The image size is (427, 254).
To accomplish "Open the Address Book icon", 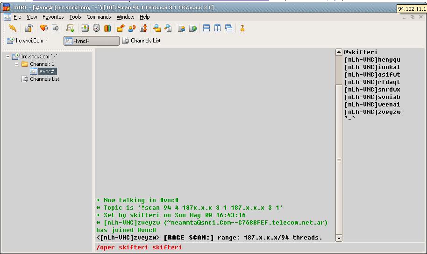I will [85, 28].
